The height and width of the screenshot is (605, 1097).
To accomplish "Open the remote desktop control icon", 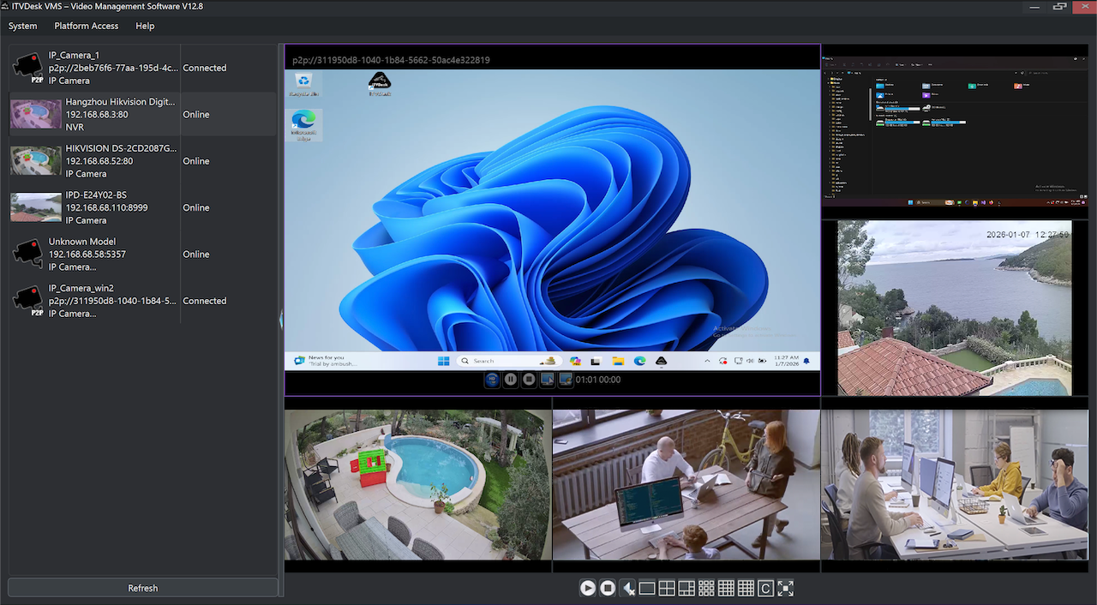I will pyautogui.click(x=547, y=379).
